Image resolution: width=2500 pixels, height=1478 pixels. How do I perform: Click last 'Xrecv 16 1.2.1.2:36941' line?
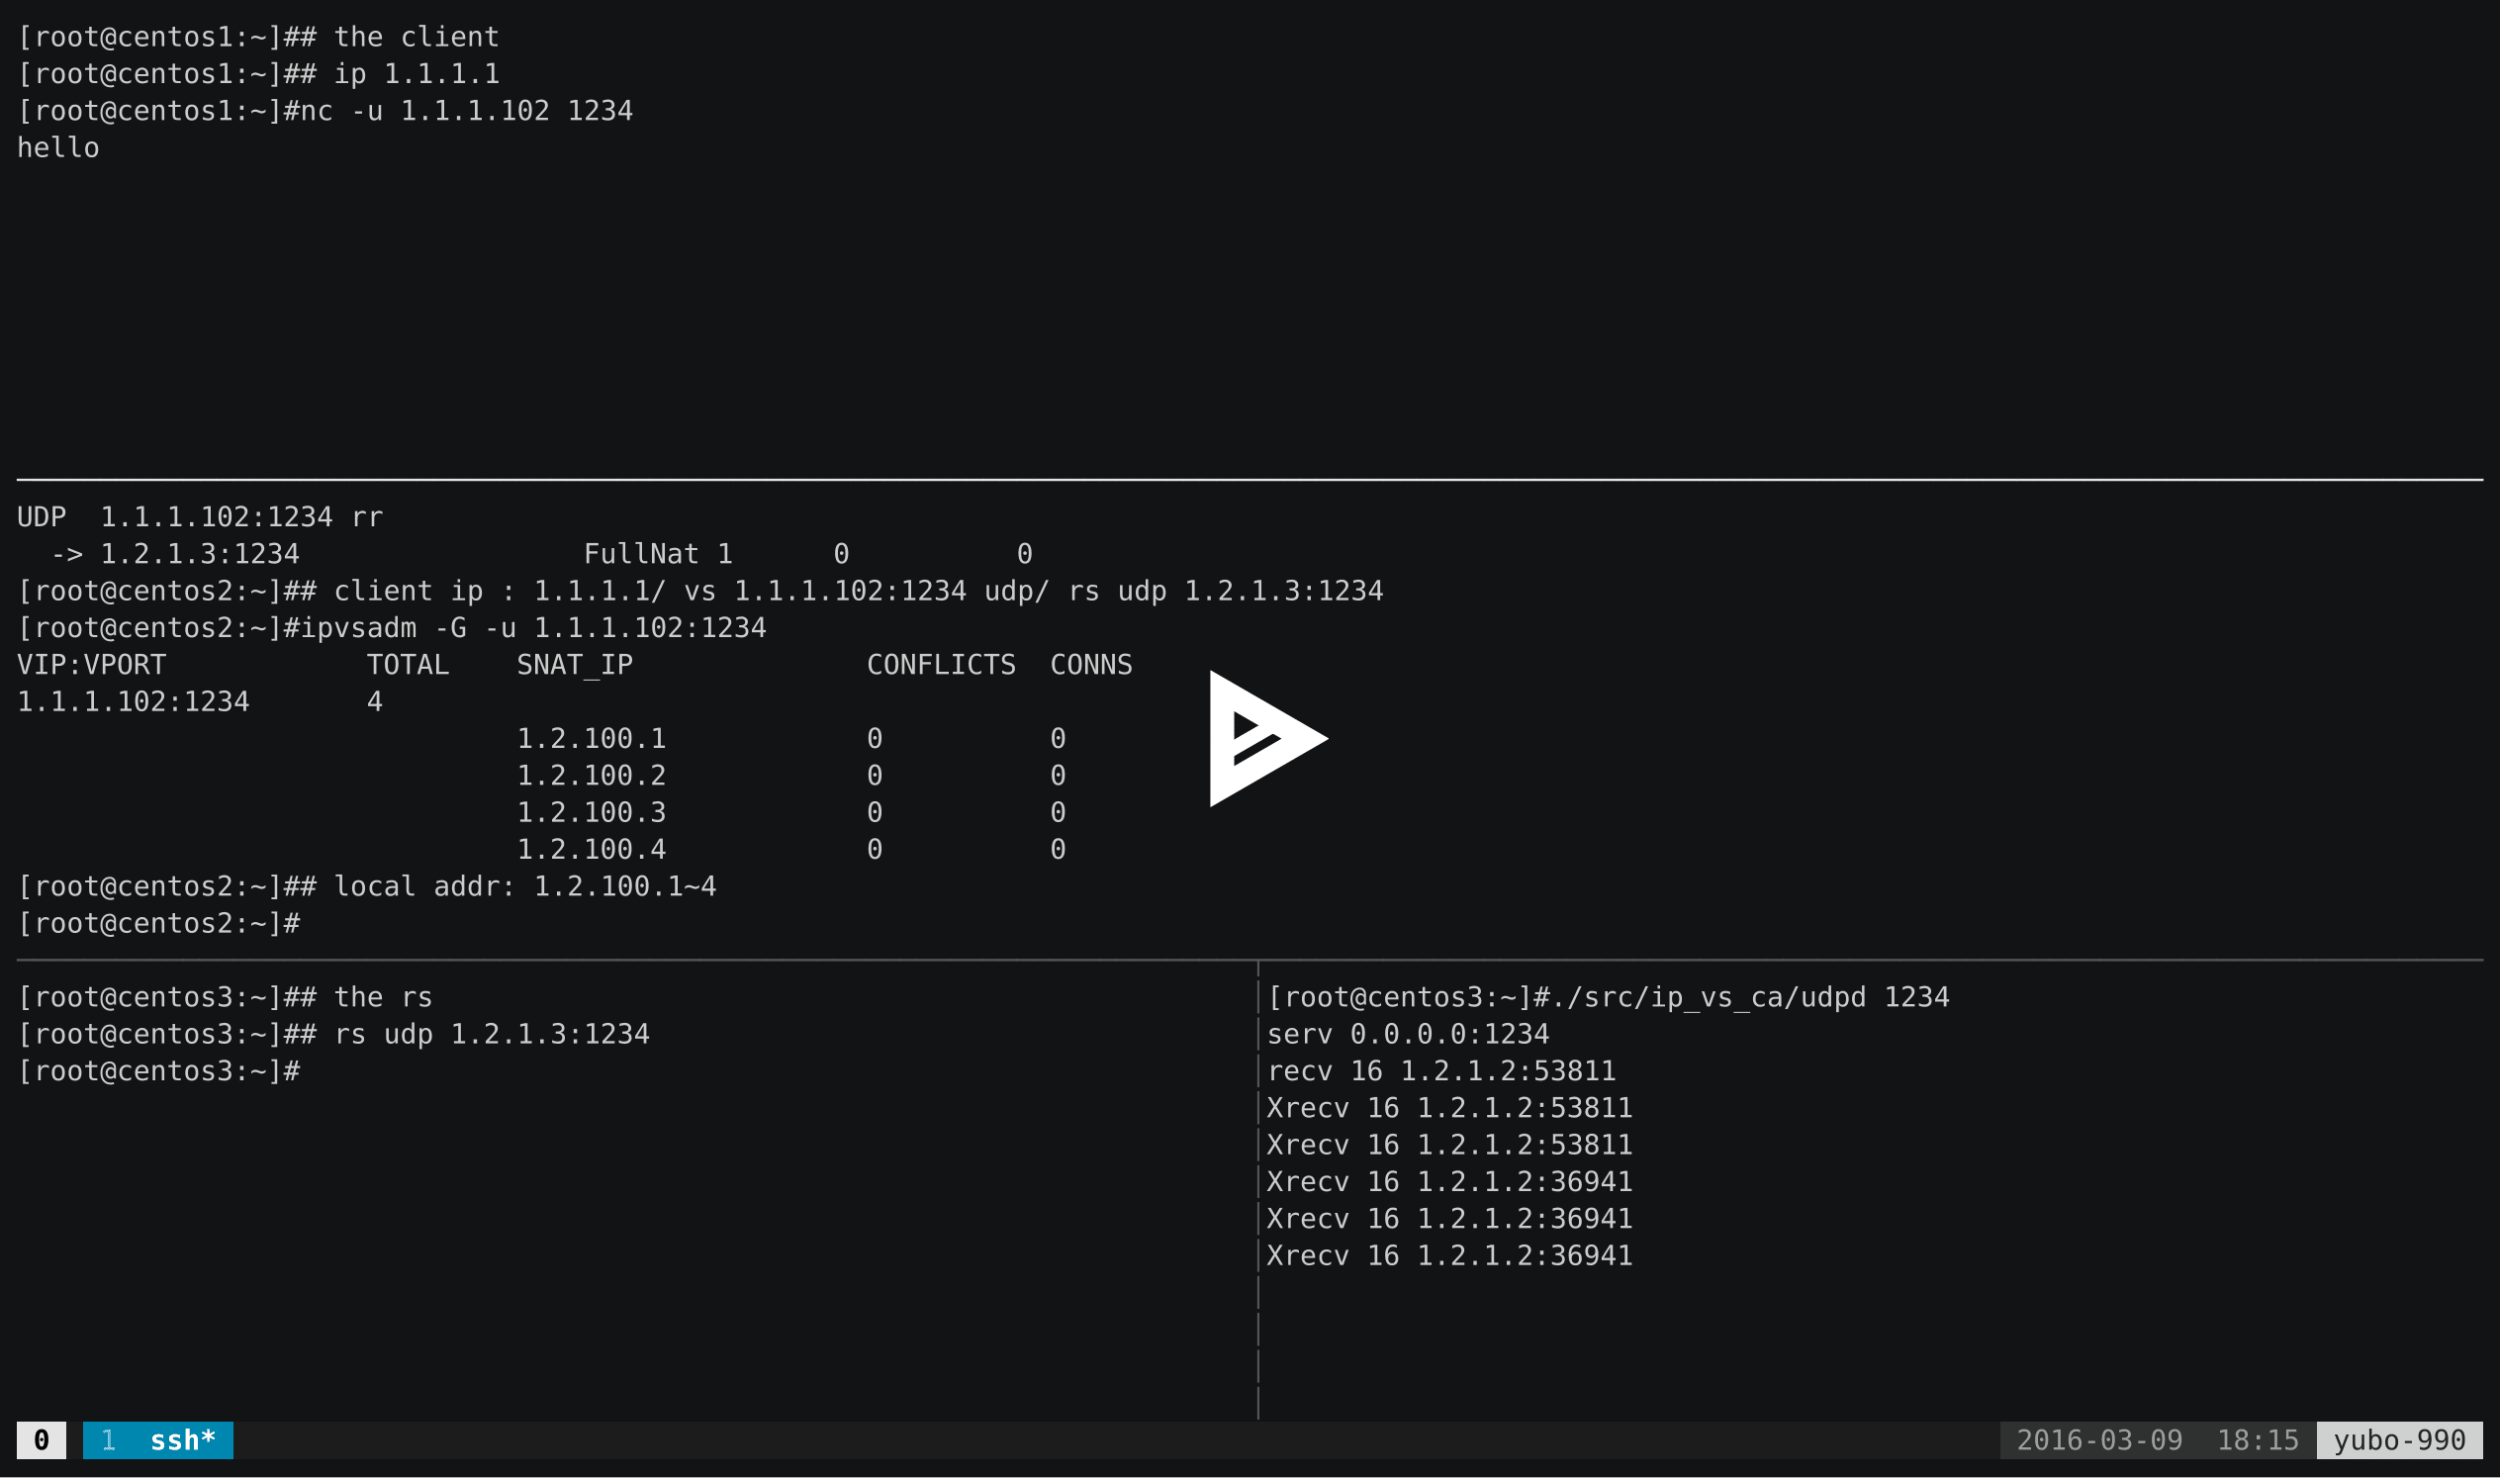pyautogui.click(x=1450, y=1254)
